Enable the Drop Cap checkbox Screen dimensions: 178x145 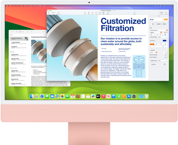151,64
